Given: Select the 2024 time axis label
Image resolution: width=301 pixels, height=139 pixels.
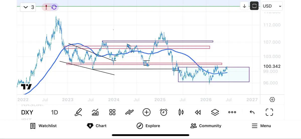Looking at the screenshot, I should 114,100.
